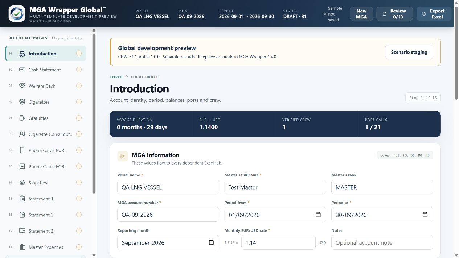Open the Master Expences page
Screen dimensions: 459x258
(x=46, y=247)
